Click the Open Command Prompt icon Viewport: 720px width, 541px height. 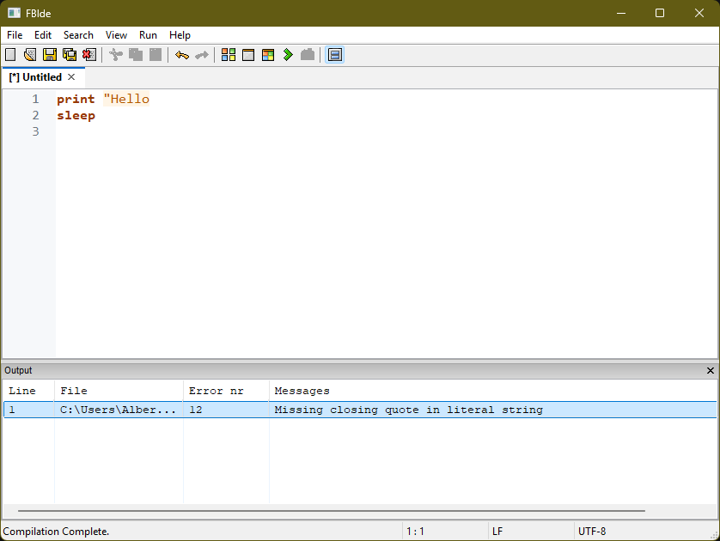point(308,55)
